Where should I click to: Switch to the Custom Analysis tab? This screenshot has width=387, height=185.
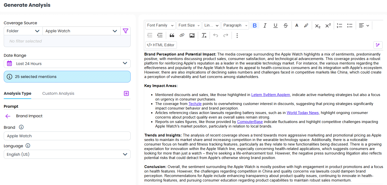[x=58, y=93]
